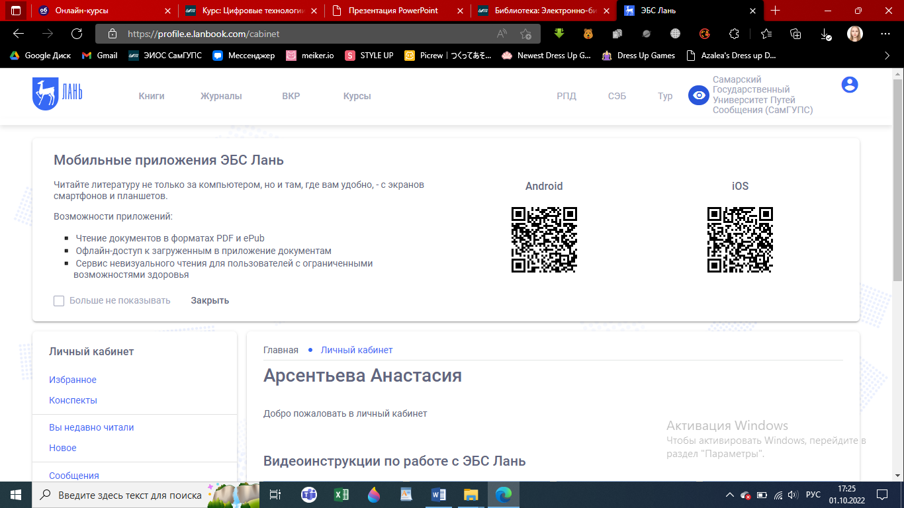Open Excel from the taskbar
Screen dimensions: 904x508
(x=341, y=494)
